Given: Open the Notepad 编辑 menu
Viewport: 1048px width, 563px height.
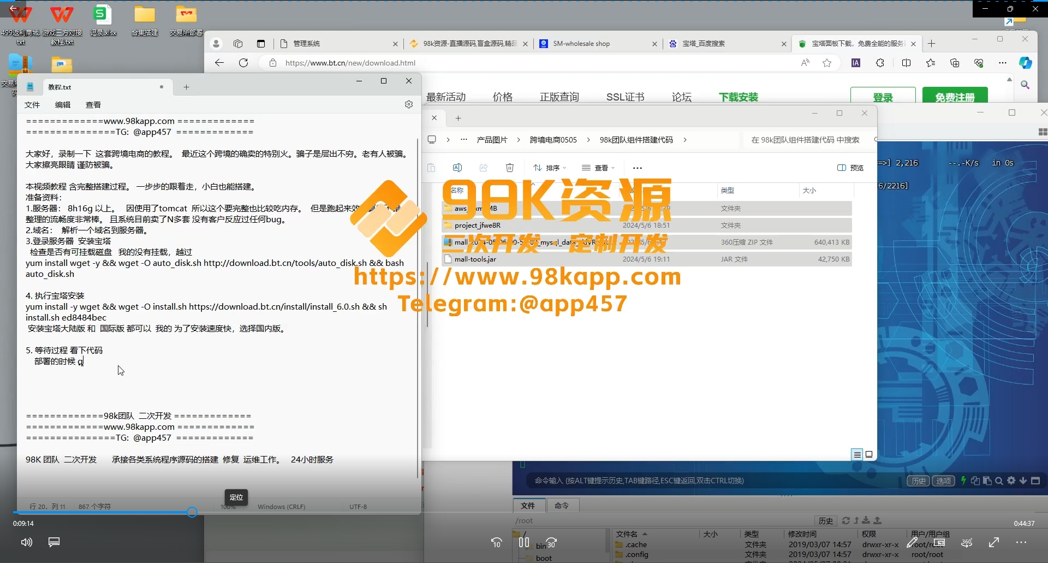Looking at the screenshot, I should (x=63, y=105).
